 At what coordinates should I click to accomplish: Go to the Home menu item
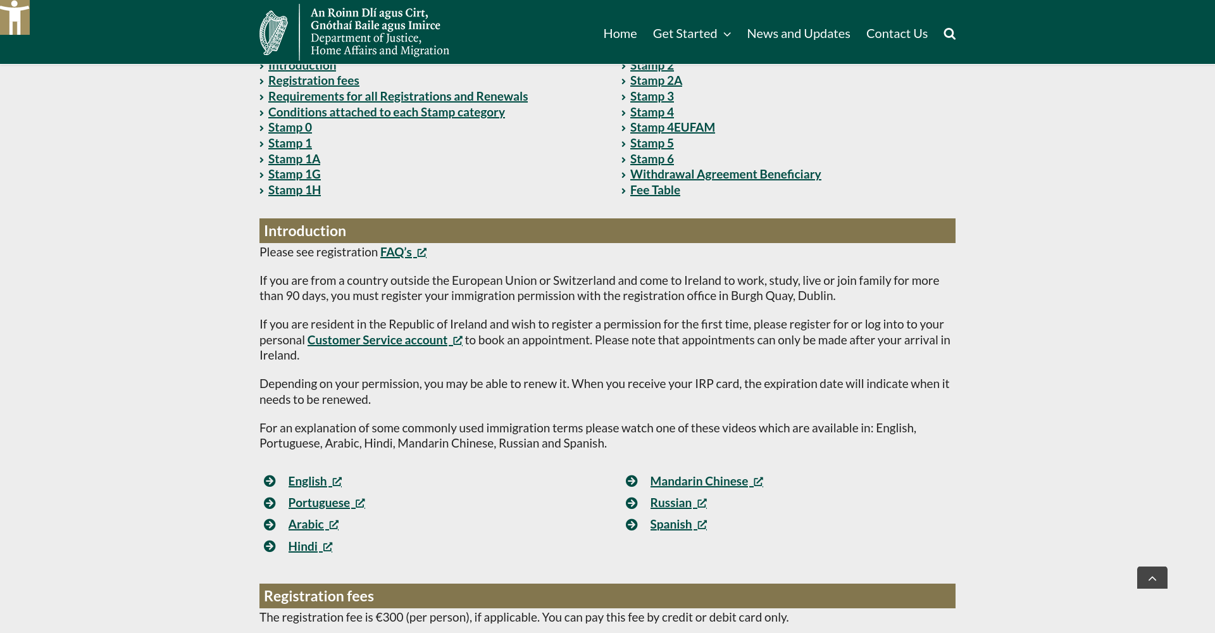(x=620, y=34)
